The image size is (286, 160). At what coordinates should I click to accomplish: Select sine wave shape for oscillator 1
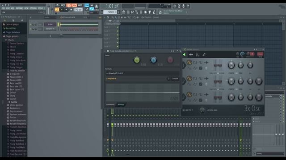coord(189,63)
